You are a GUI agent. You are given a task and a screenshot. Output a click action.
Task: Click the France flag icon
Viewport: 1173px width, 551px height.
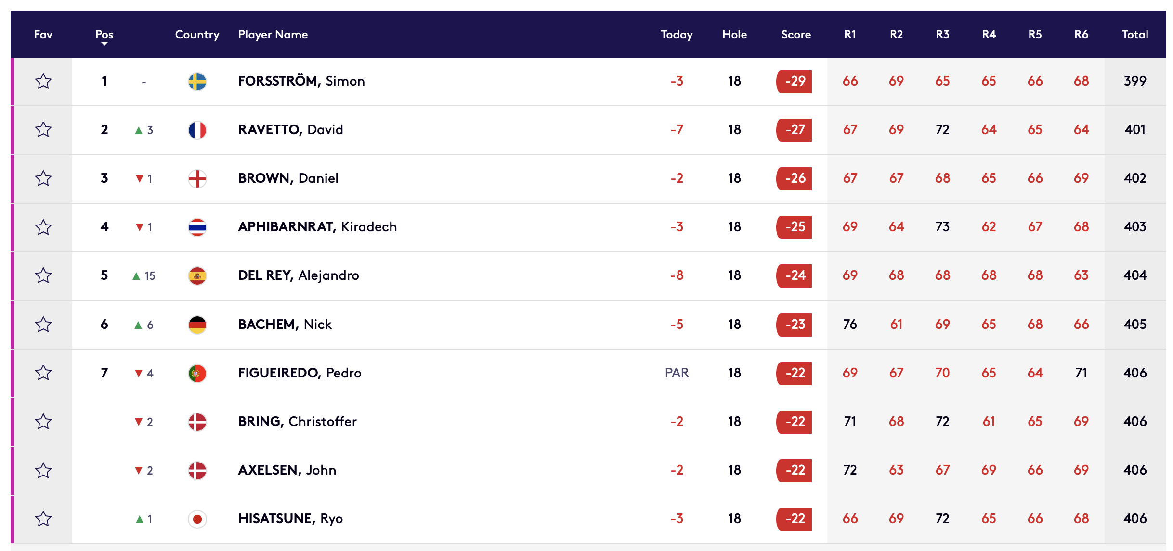pyautogui.click(x=197, y=130)
